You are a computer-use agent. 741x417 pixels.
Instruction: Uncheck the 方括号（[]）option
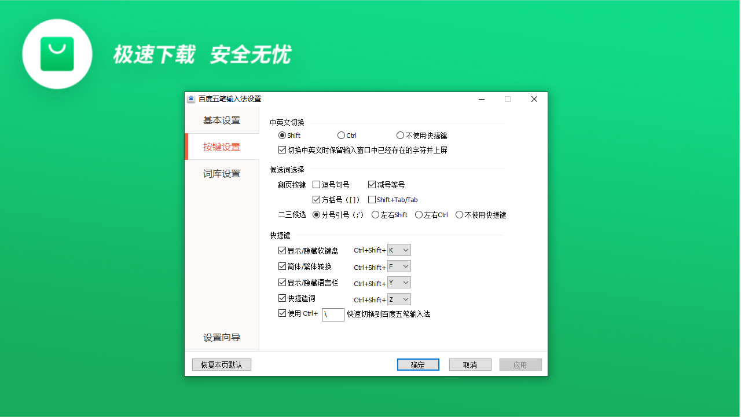pos(316,199)
